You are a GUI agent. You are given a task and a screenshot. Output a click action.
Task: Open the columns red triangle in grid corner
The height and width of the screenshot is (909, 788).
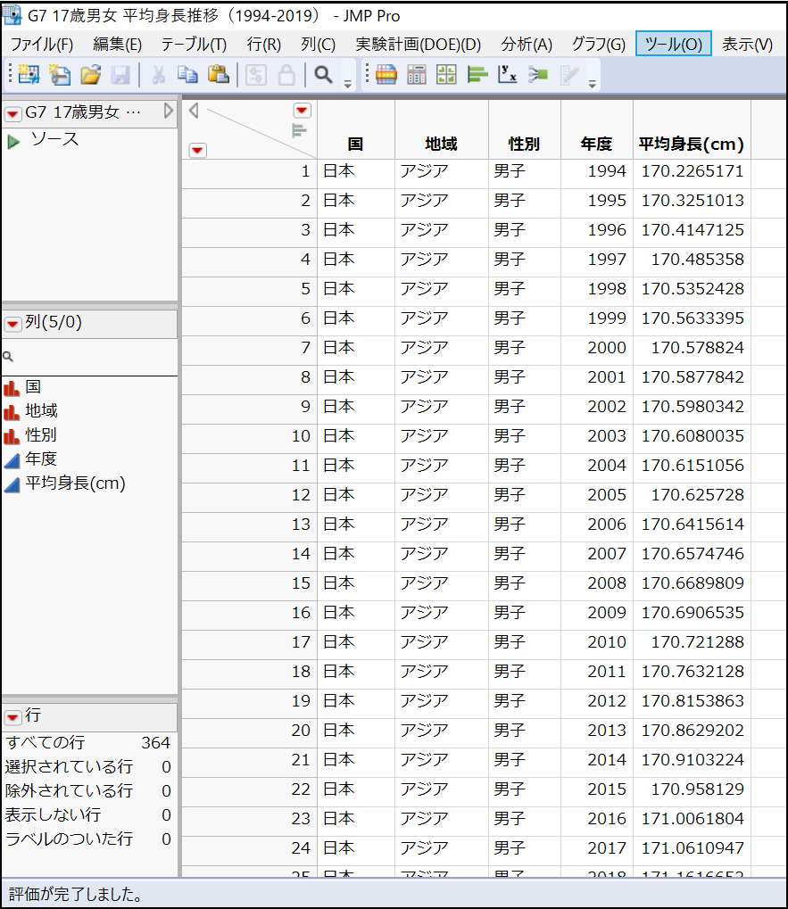[303, 110]
